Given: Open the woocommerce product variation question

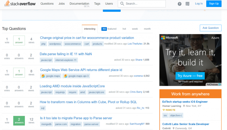Looking at the screenshot, I should tap(87, 38).
